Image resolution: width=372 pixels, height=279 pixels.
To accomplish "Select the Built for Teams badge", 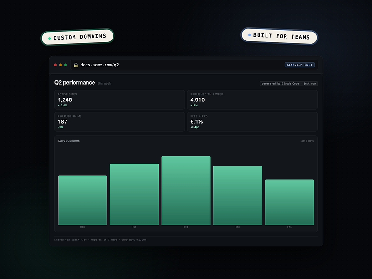I will coord(279,36).
